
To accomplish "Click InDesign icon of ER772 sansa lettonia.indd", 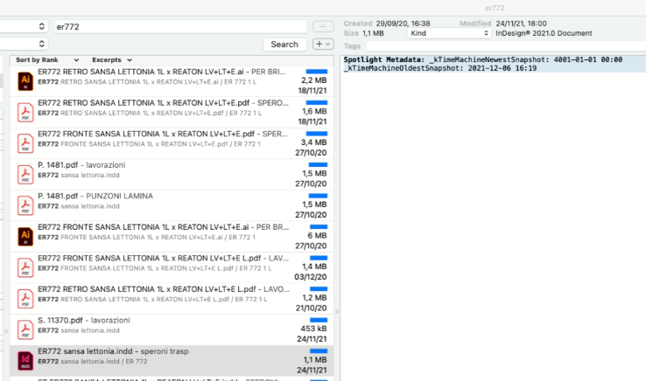I will pyautogui.click(x=25, y=359).
